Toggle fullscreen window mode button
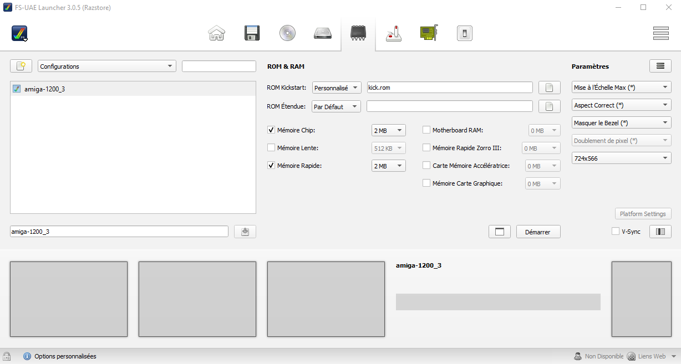 [x=500, y=232]
